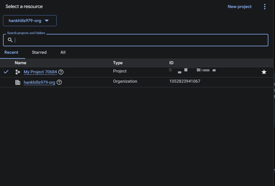Click help icon next to My Project 70684
Screen dimensions: 275x186
[x=61, y=72]
